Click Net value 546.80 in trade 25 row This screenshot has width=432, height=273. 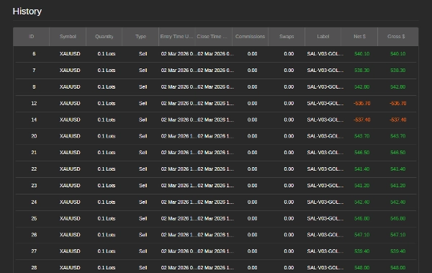click(x=361, y=218)
